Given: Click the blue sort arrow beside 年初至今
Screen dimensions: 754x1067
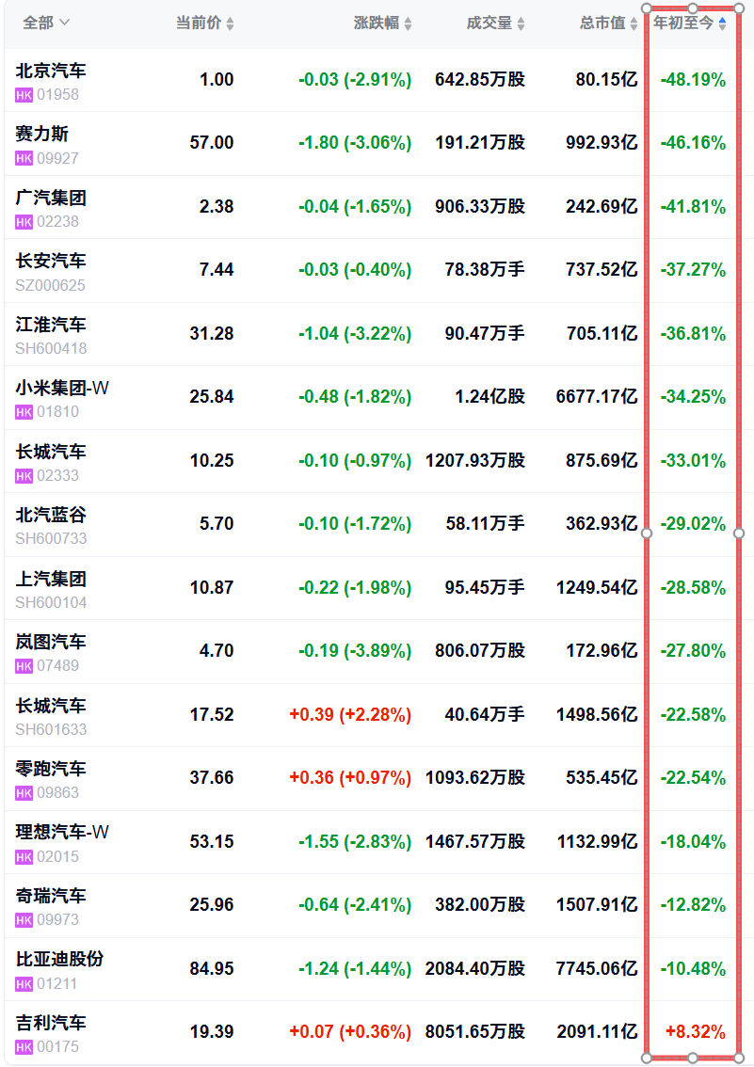Looking at the screenshot, I should 722,24.
